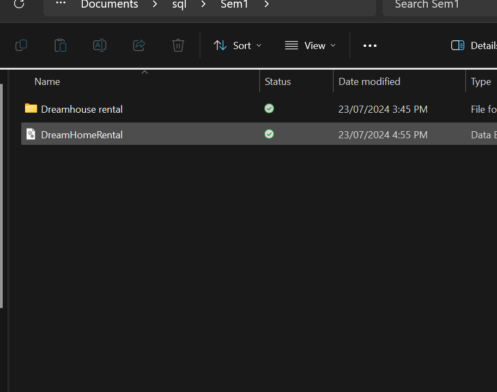Open the Sort dropdown menu
This screenshot has height=392, width=497.
238,46
